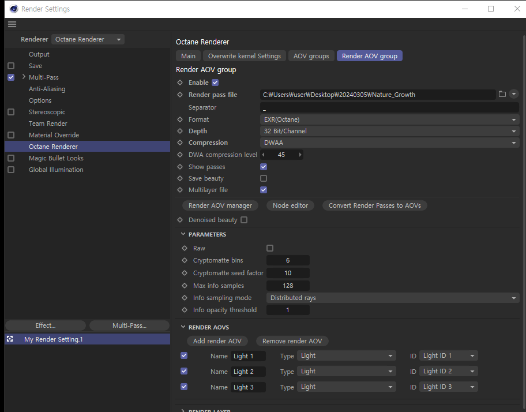Click keyframe diamond beside Enable
The width and height of the screenshot is (526, 412).
pos(180,83)
